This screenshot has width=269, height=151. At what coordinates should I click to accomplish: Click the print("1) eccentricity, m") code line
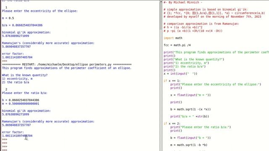tap(186, 63)
